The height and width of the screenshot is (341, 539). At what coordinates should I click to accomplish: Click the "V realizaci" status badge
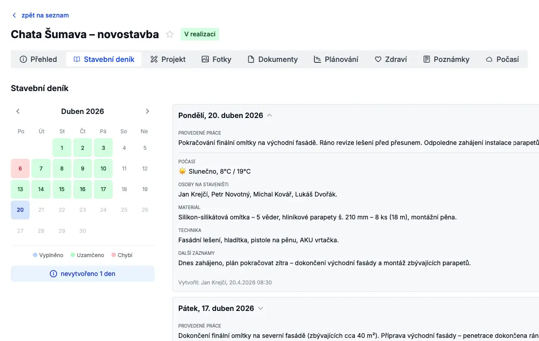pyautogui.click(x=200, y=34)
